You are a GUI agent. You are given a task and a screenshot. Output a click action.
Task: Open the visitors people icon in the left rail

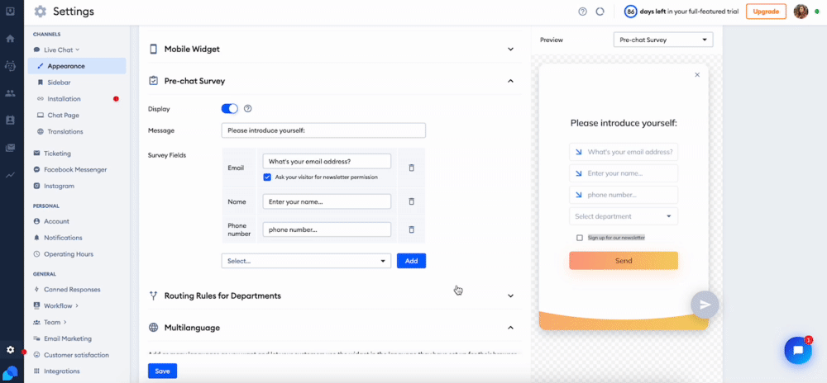(x=10, y=93)
